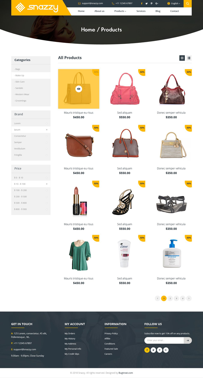Expand the Products menu dropdown
Viewport: 203px width, 378px height.
(120, 11)
